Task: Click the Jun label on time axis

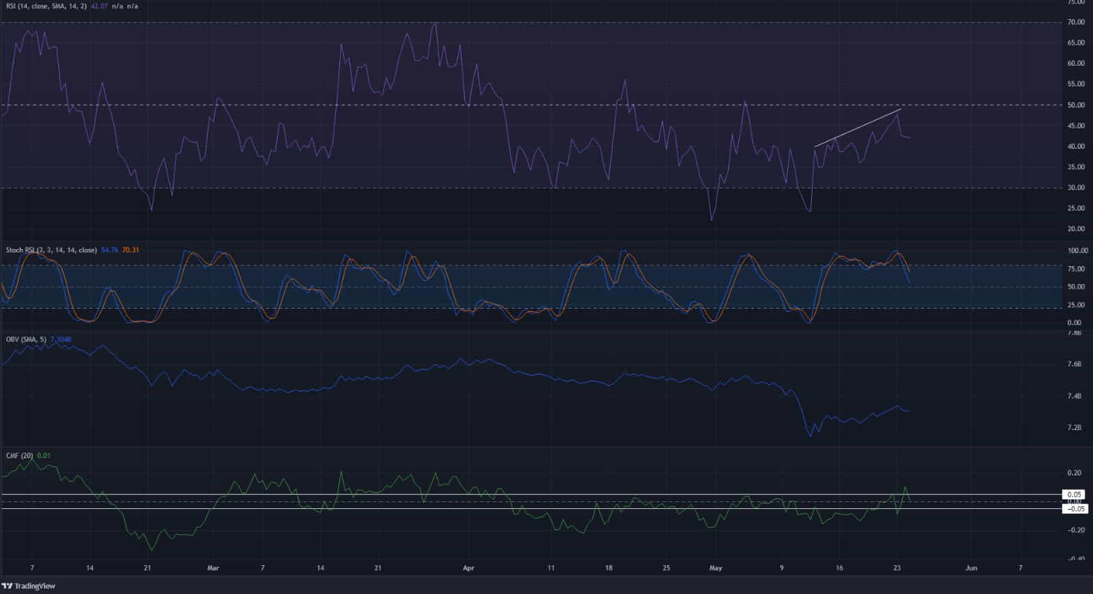Action: click(x=971, y=568)
